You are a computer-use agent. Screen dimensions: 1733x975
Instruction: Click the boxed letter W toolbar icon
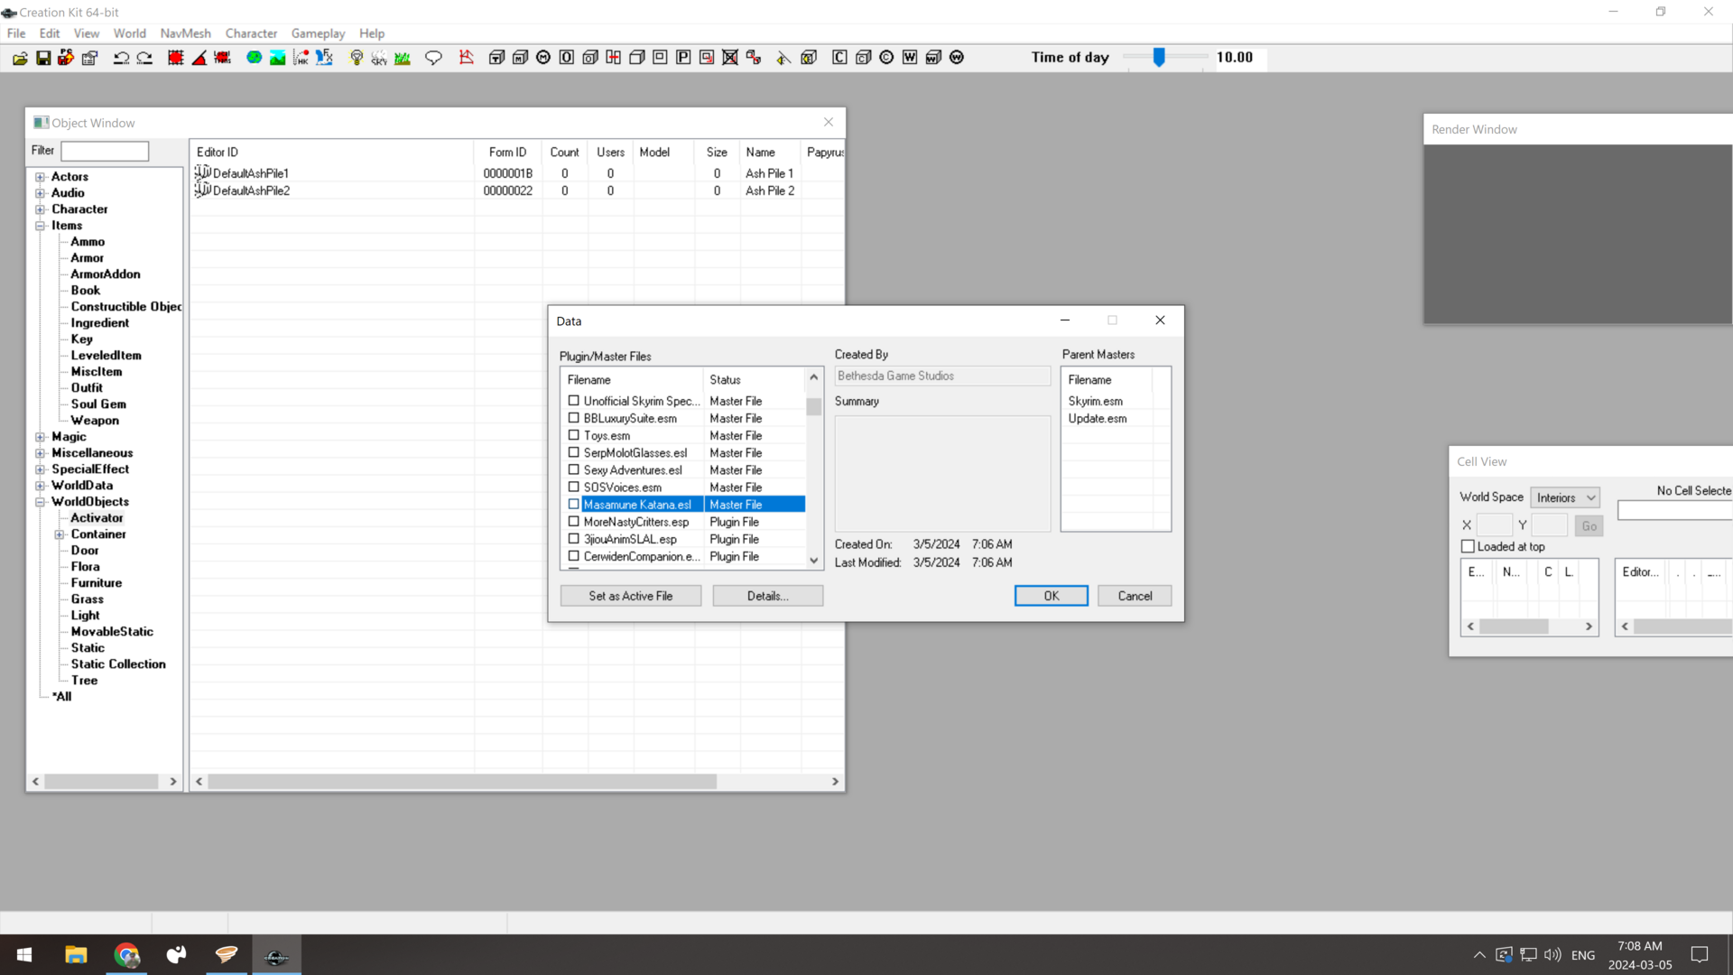[x=910, y=58]
